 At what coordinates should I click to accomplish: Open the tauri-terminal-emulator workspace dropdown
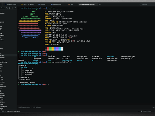tap(14, 111)
